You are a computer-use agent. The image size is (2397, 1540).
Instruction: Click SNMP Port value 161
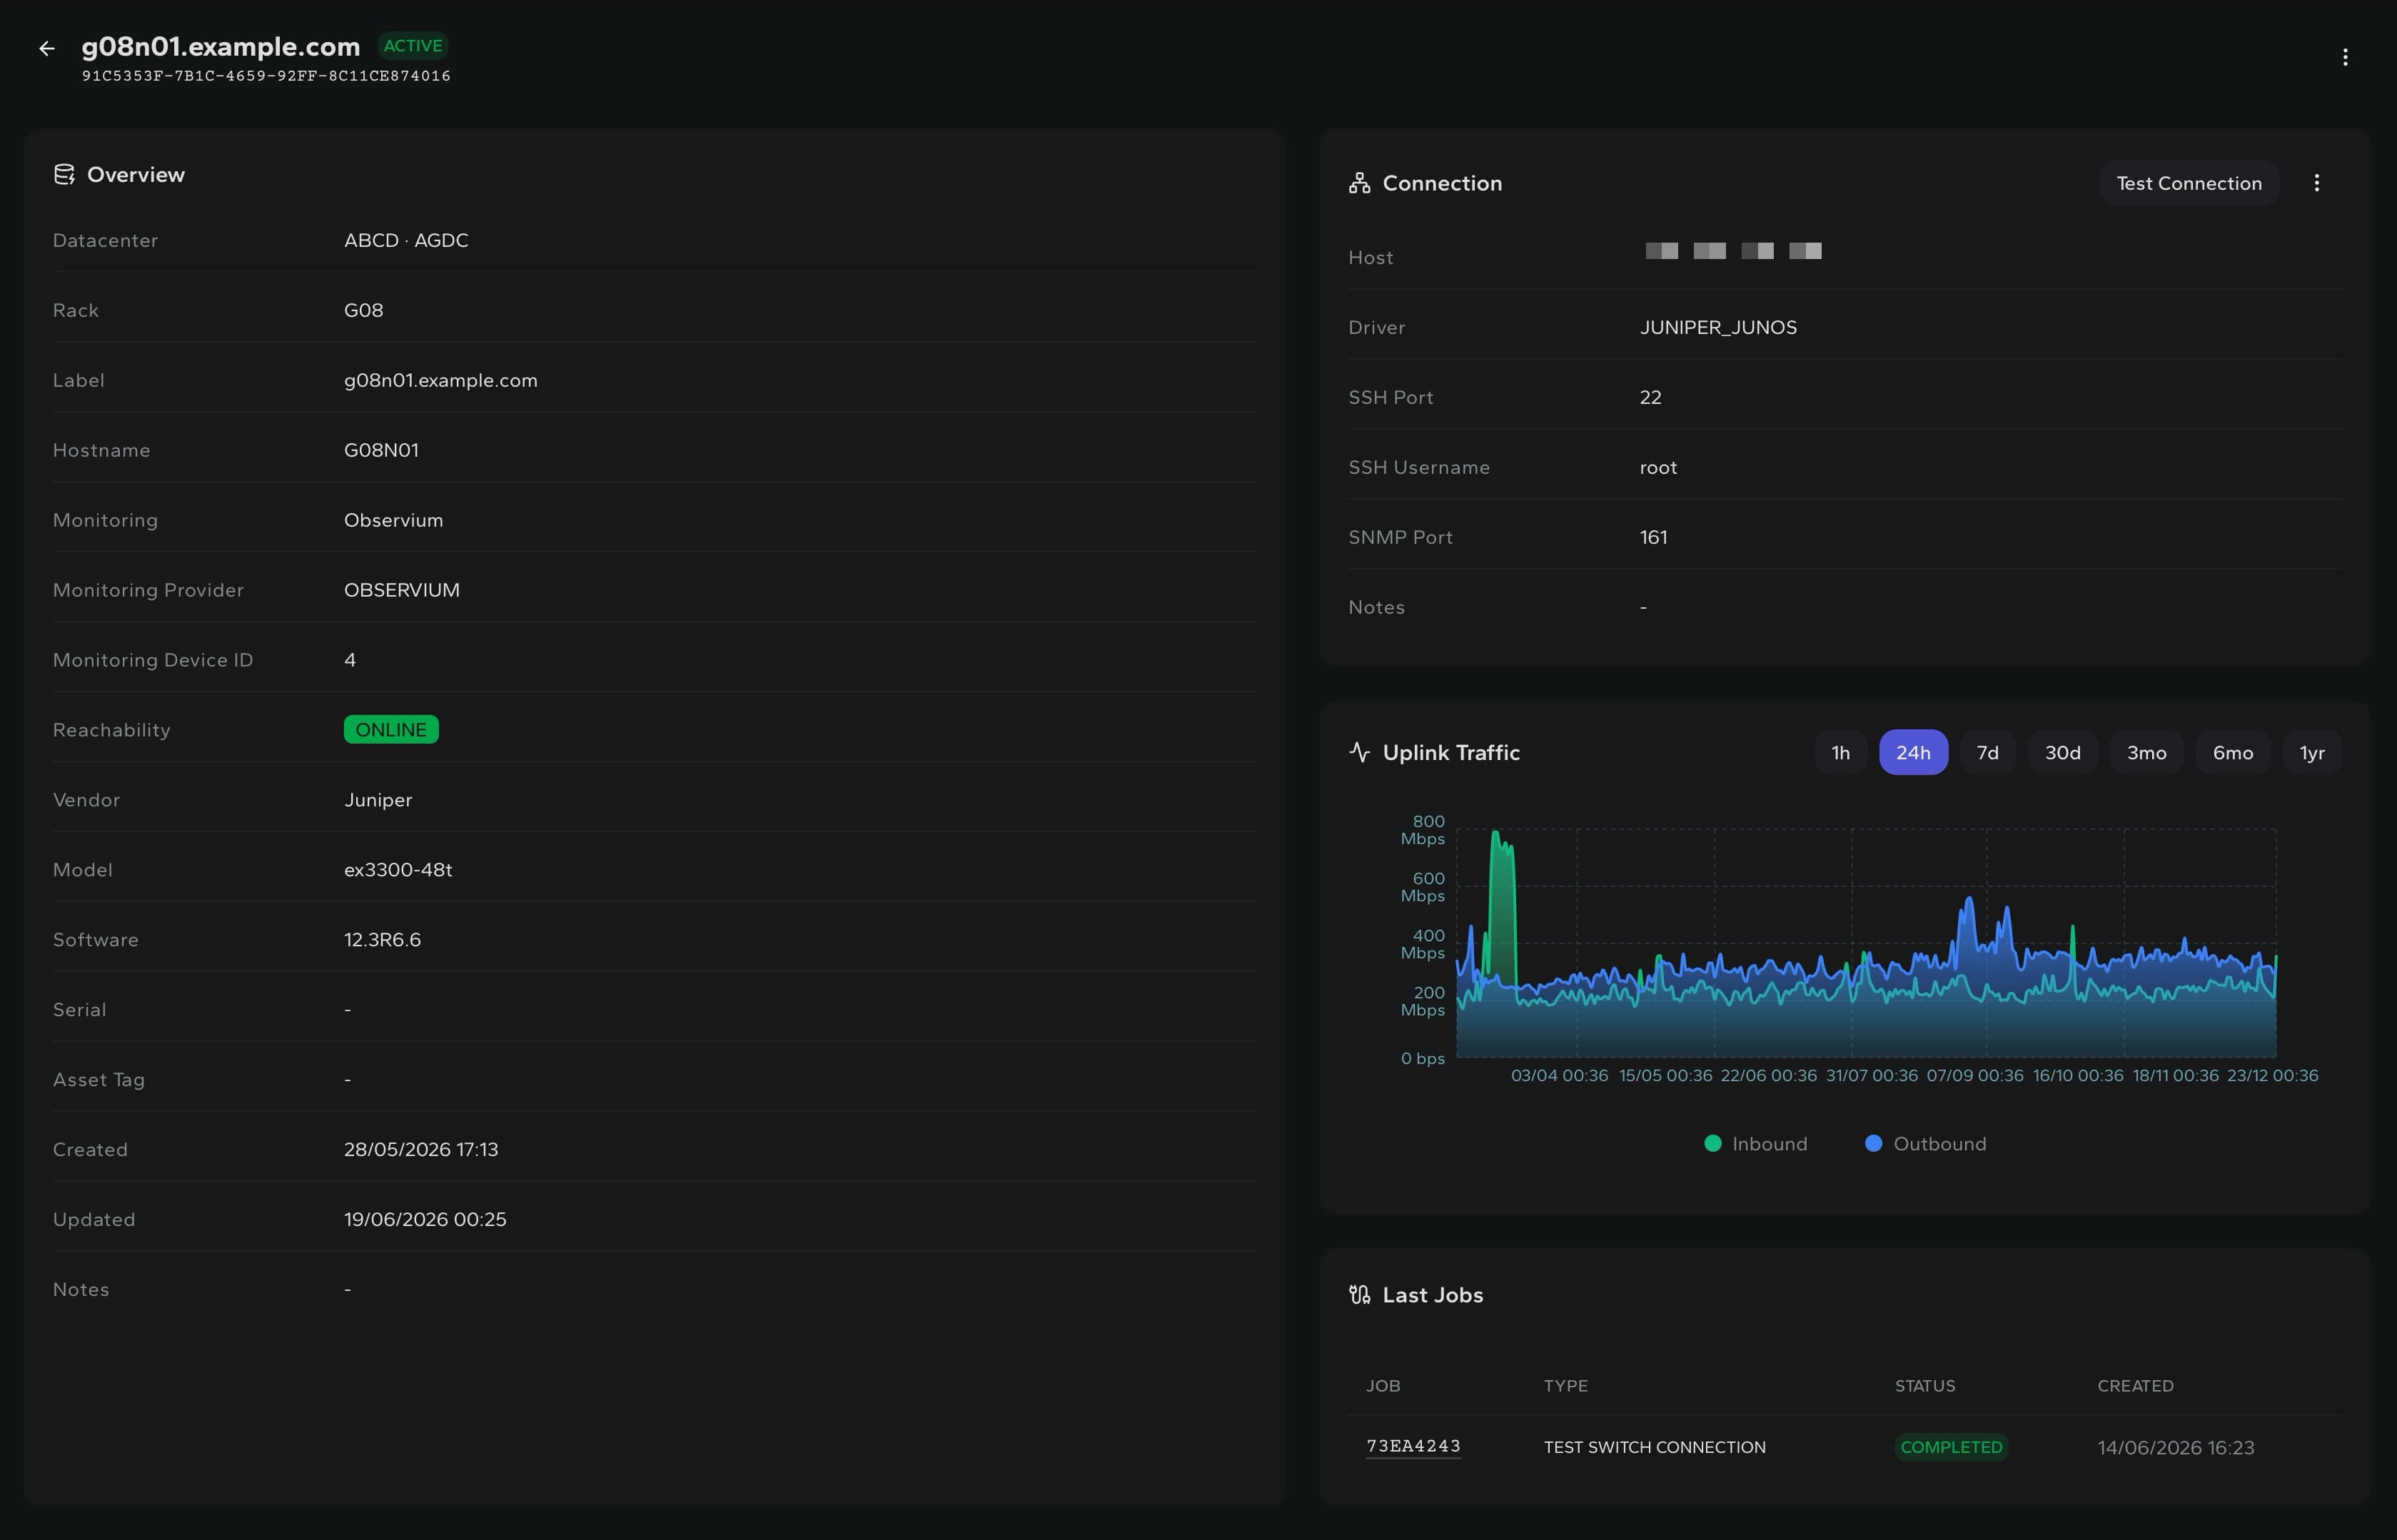coord(1653,538)
